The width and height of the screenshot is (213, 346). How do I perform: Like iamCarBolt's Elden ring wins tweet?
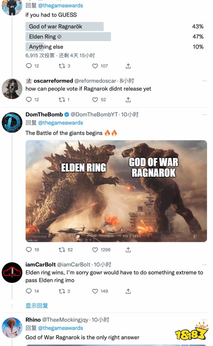tap(95, 291)
